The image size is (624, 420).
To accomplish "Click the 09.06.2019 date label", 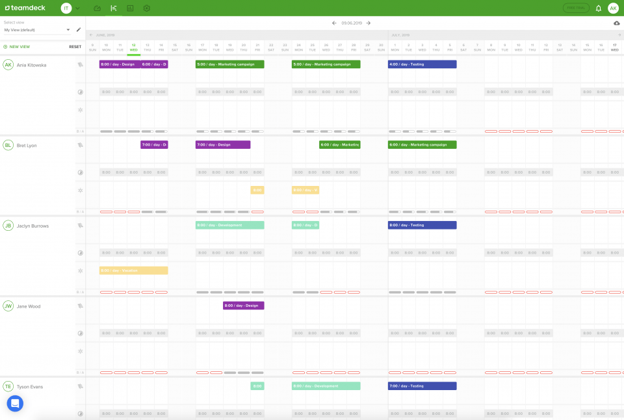I will click(352, 23).
